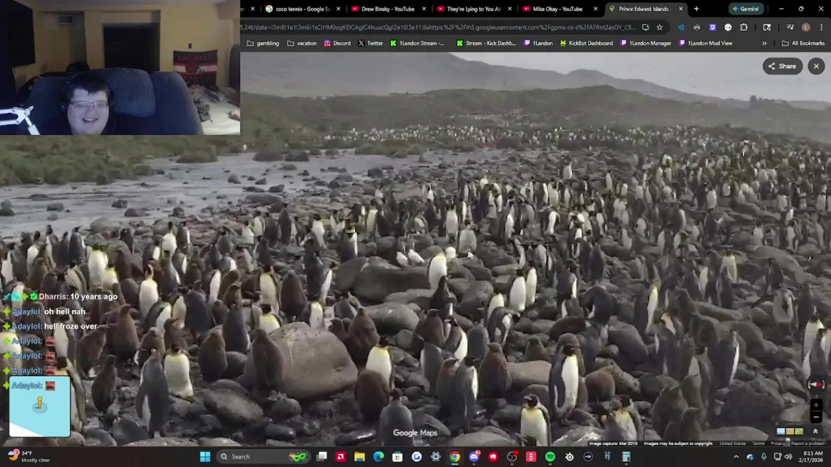
Task: Open the 1Landon Mod View bookmark
Action: (x=705, y=43)
